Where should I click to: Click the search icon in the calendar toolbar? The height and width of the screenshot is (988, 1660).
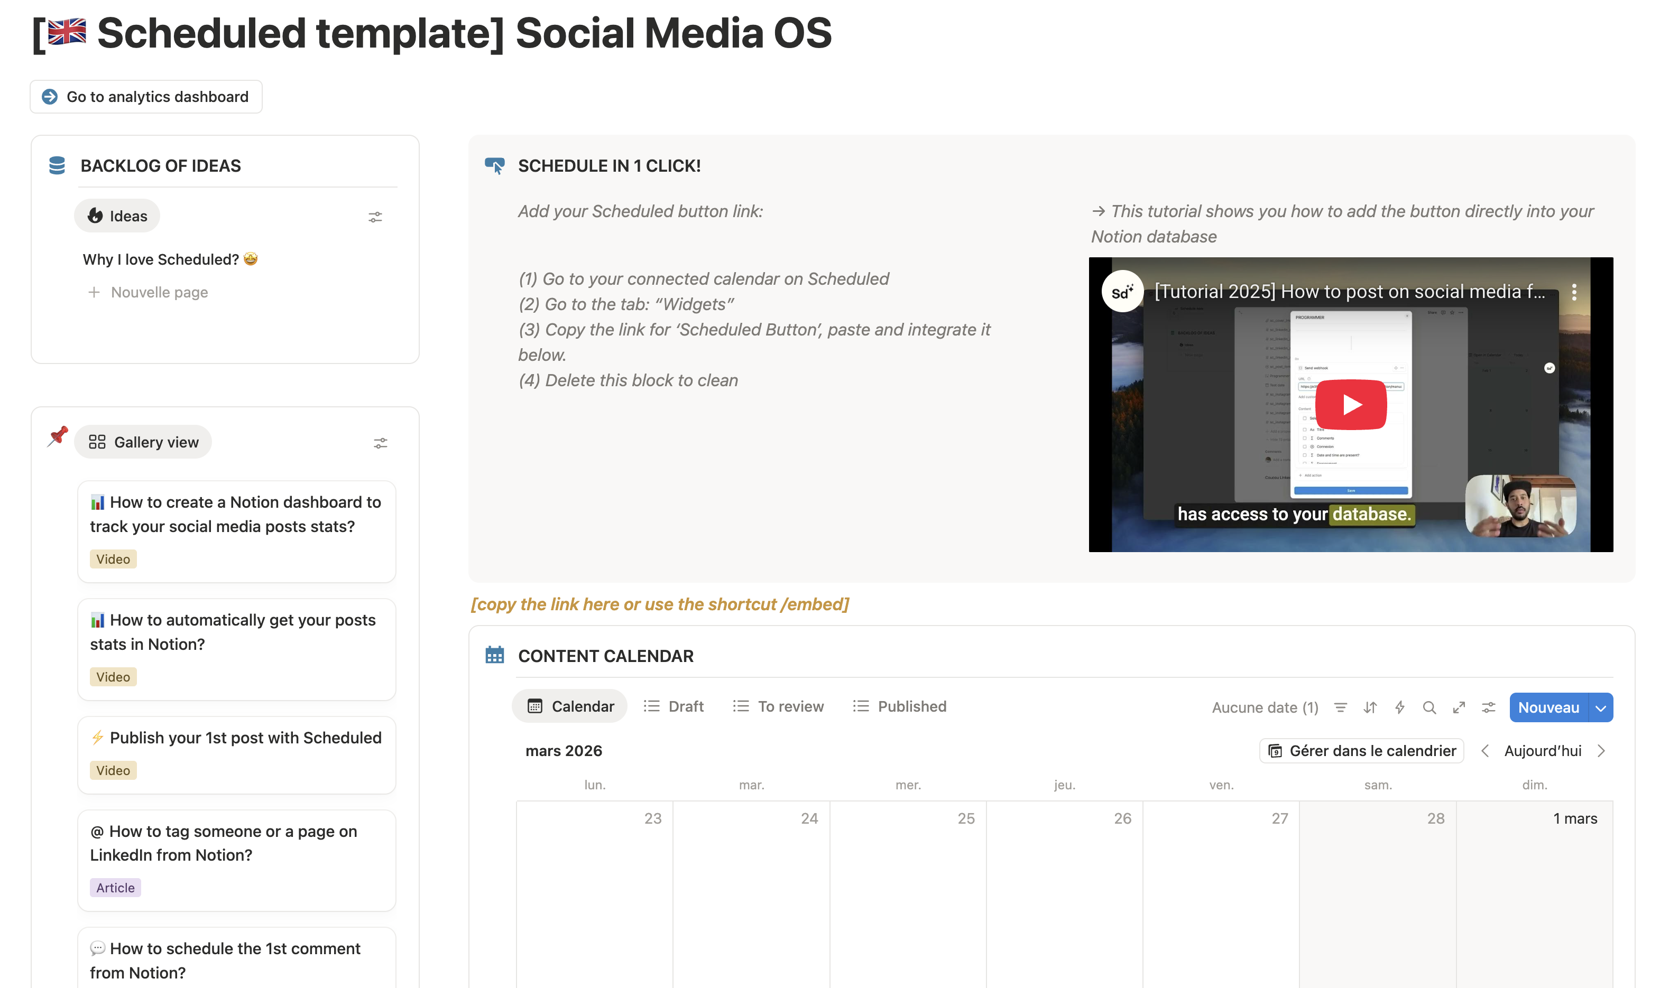point(1430,707)
